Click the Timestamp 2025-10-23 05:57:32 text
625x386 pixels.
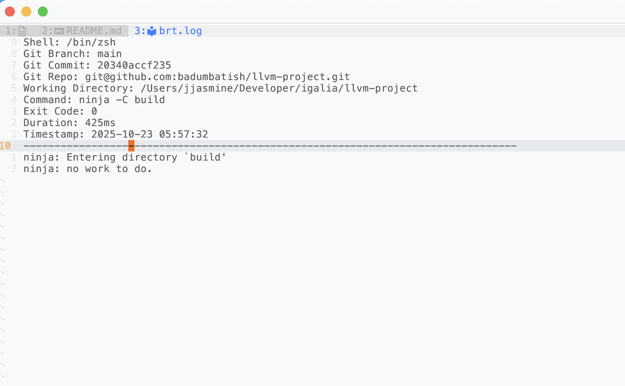pyautogui.click(x=149, y=134)
